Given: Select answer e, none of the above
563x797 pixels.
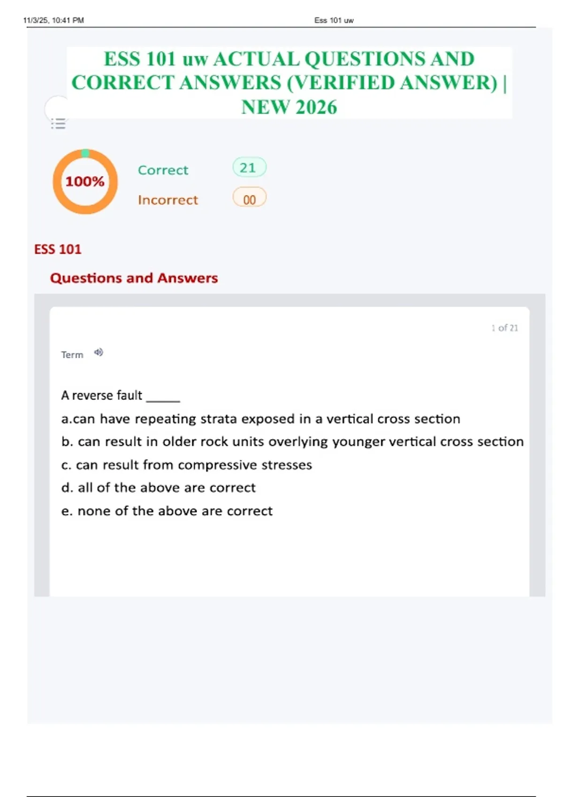Looking at the screenshot, I should pos(167,511).
